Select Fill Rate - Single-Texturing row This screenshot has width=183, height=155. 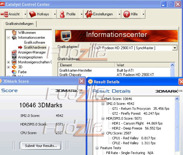click(130, 153)
